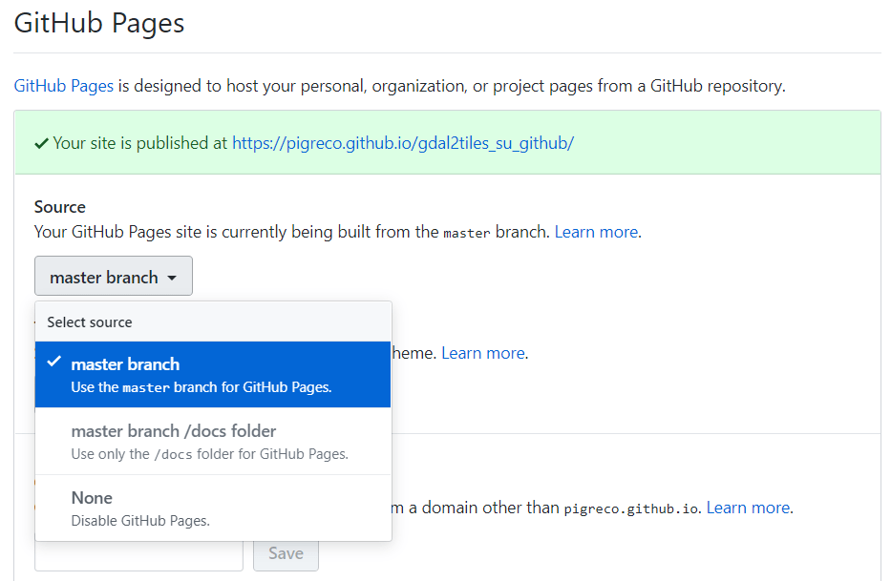Click the GitHub Pages section heading
891x581 pixels.
[x=99, y=23]
